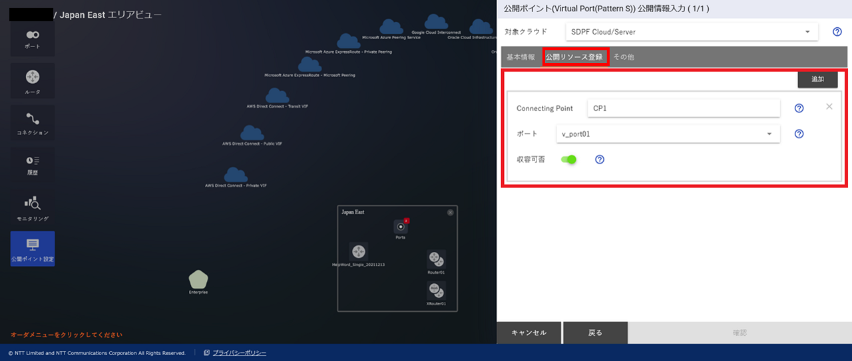Open help icon beside ポート dropdown
This screenshot has width=852, height=361.
pos(799,134)
